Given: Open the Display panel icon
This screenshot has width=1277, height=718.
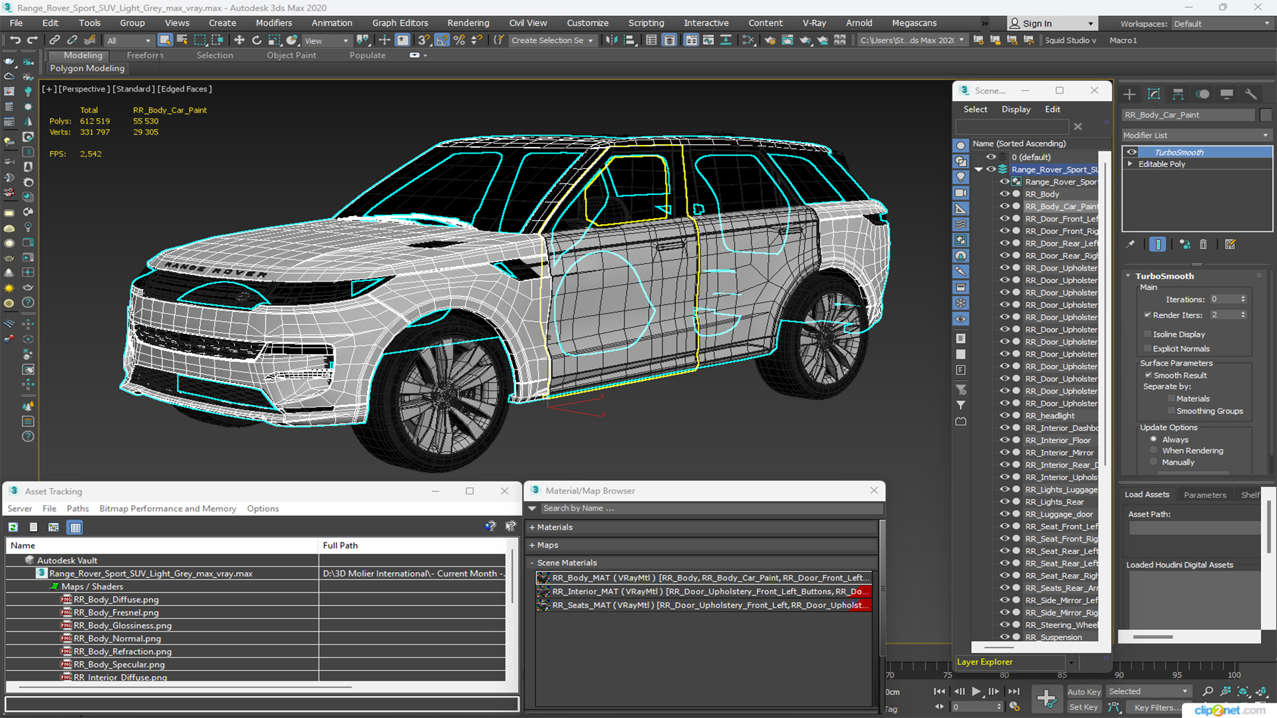Looking at the screenshot, I should pos(1227,94).
